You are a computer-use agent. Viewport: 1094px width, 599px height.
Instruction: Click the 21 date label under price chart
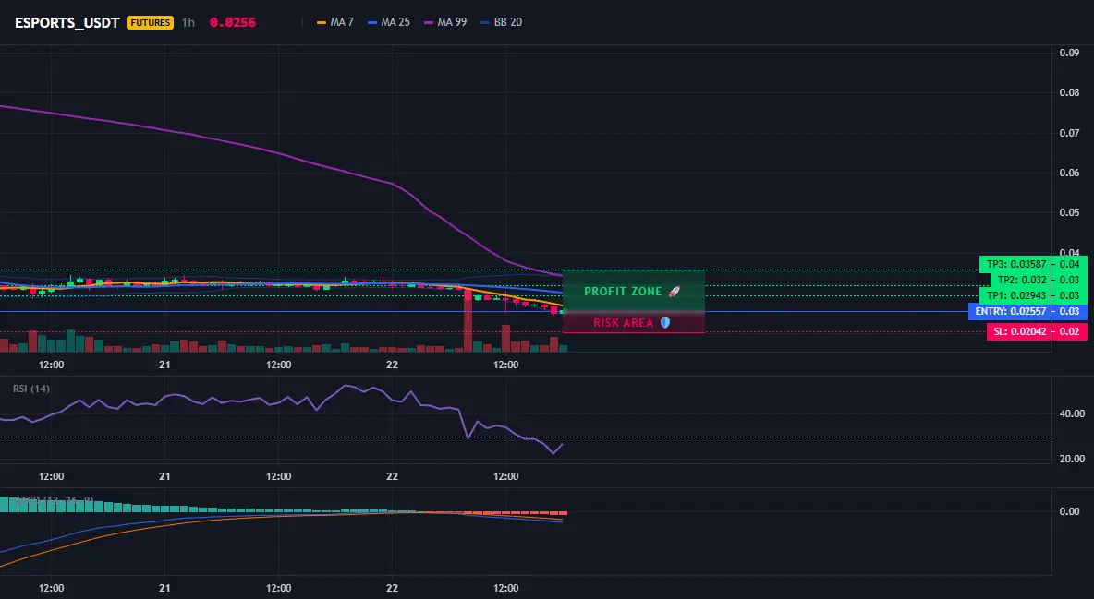pos(164,365)
